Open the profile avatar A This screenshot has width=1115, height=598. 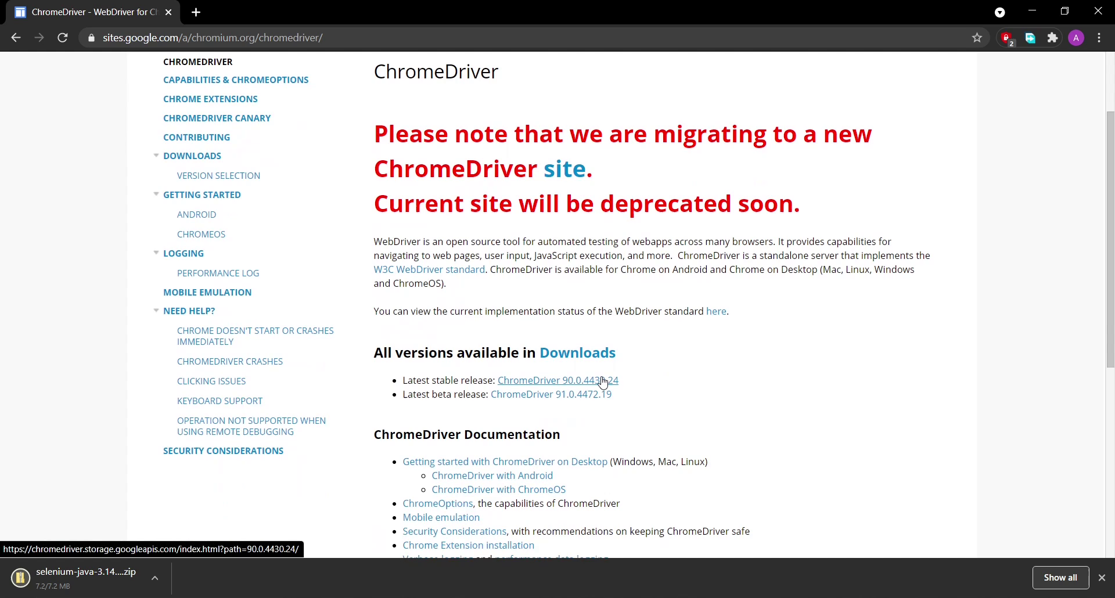coord(1076,38)
